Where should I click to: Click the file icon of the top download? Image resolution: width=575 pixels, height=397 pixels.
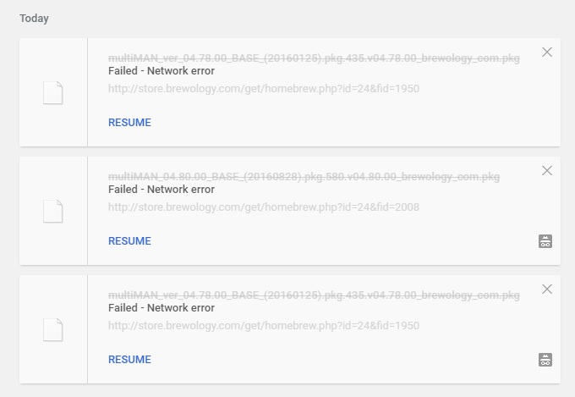[x=53, y=92]
